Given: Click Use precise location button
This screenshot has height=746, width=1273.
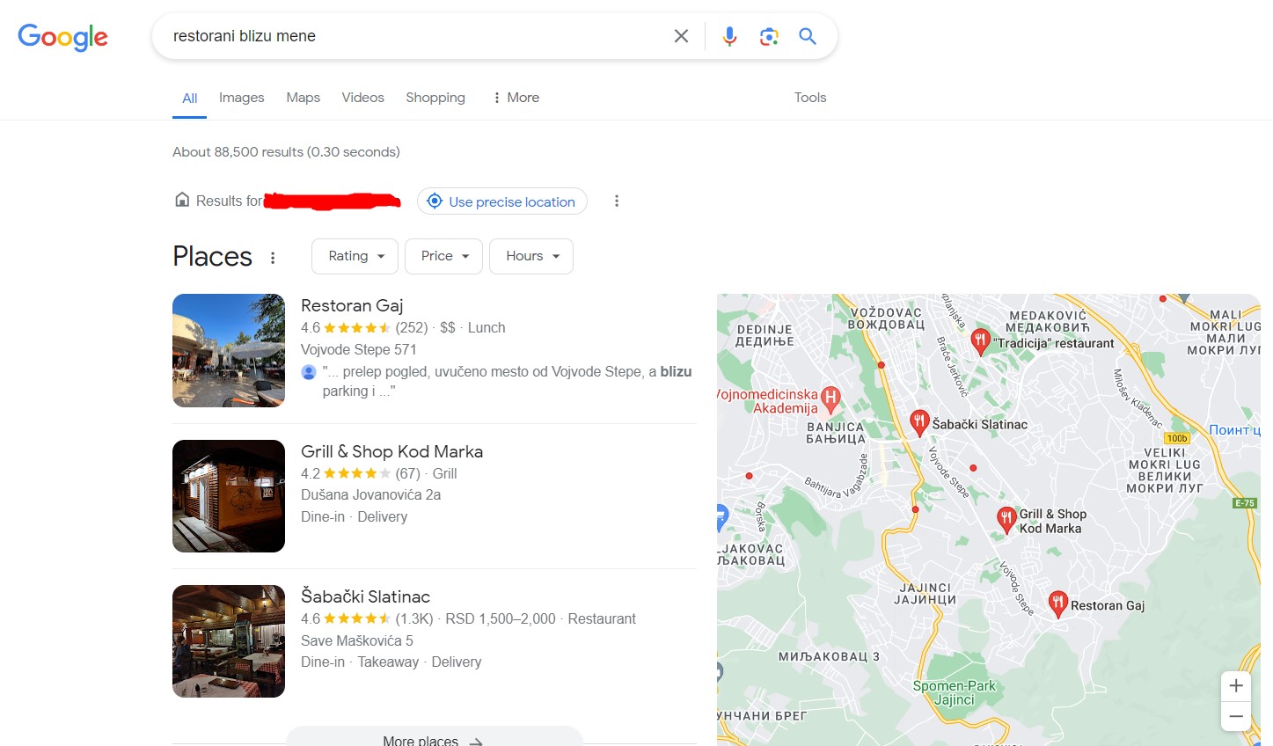Looking at the screenshot, I should click(502, 201).
